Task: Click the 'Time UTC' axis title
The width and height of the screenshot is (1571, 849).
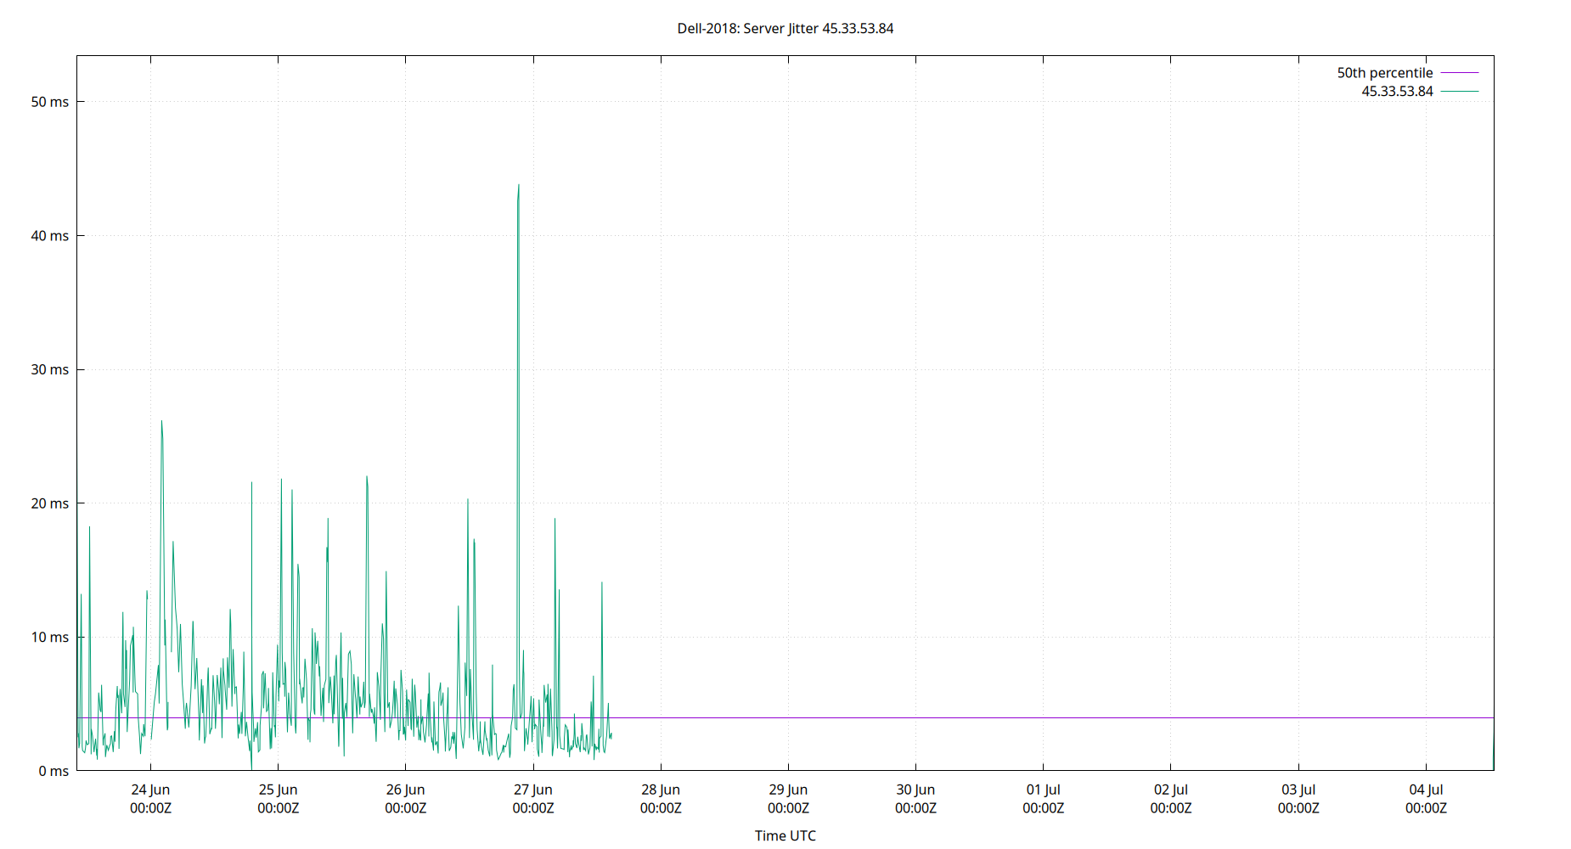Action: [x=785, y=835]
